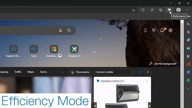Open the sidebar Search icon
The image size is (192, 108).
(188, 24)
